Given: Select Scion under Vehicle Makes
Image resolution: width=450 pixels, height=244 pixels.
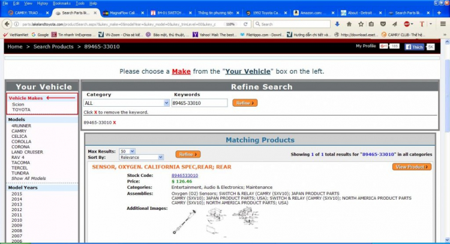Looking at the screenshot, I should pos(18,104).
